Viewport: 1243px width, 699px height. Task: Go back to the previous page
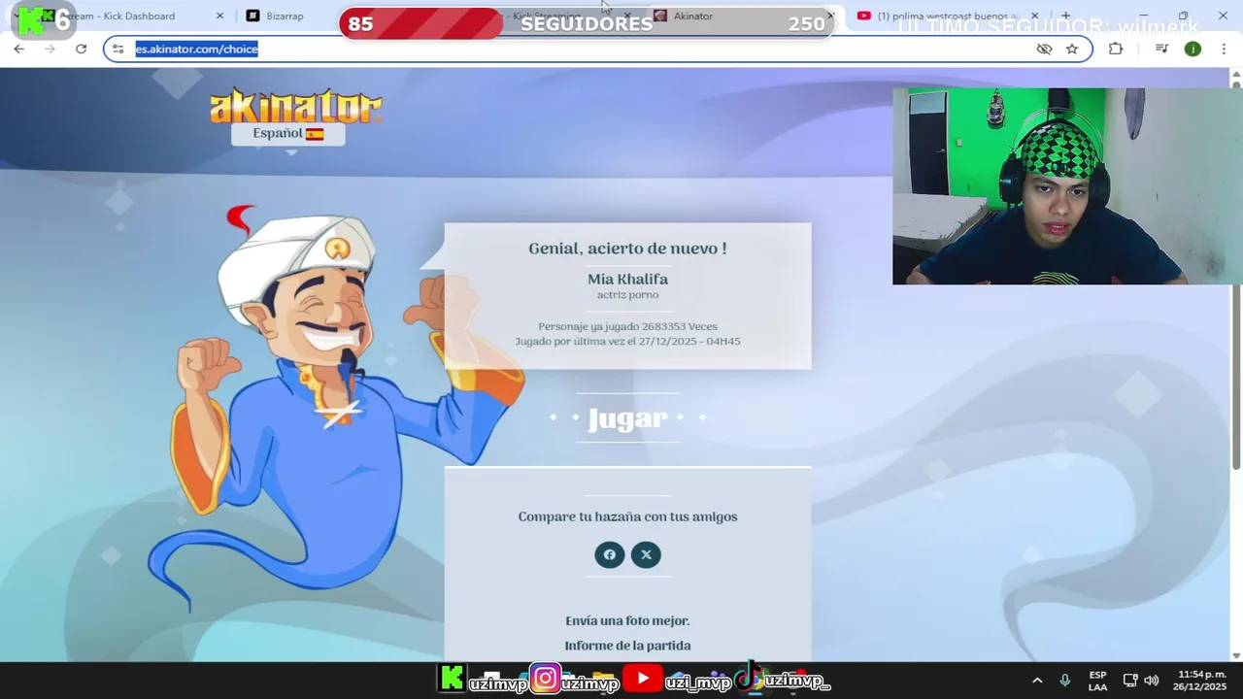(x=18, y=49)
